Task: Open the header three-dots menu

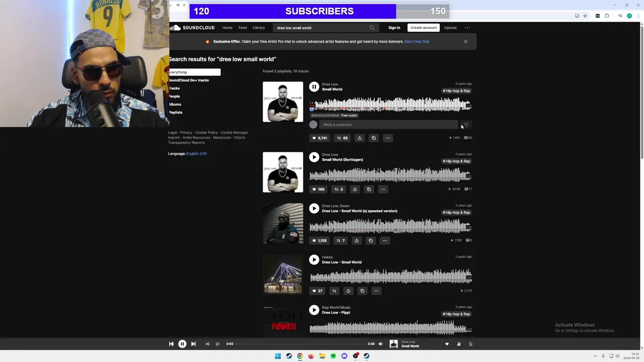Action: tap(467, 28)
